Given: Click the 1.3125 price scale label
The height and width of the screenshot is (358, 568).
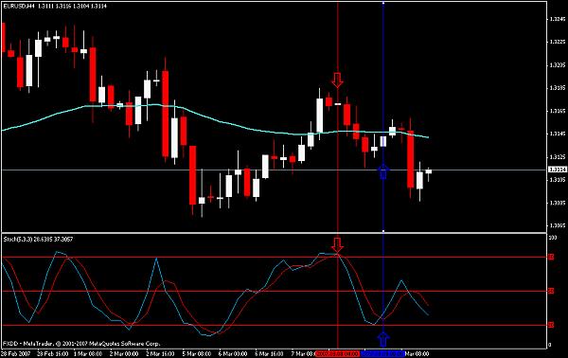Looking at the screenshot, I should tap(558, 157).
